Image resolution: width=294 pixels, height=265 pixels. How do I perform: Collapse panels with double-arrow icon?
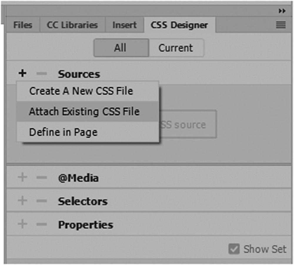pos(282,11)
